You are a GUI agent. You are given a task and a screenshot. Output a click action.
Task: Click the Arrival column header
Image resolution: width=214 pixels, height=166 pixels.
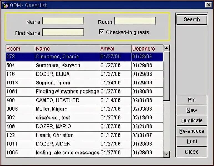click(x=116, y=49)
